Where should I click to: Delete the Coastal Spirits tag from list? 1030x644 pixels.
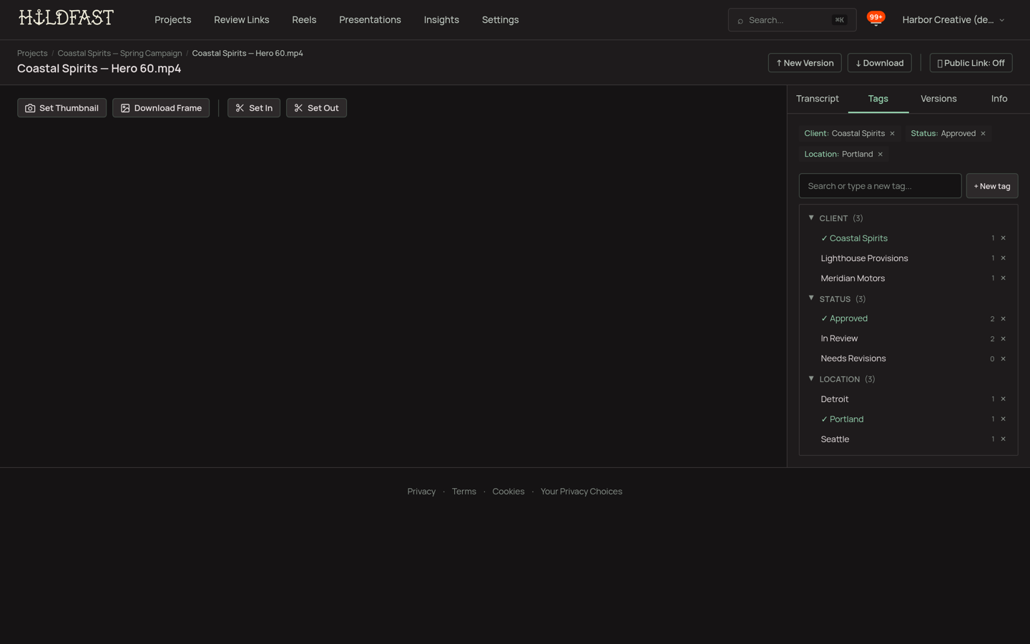point(1003,238)
